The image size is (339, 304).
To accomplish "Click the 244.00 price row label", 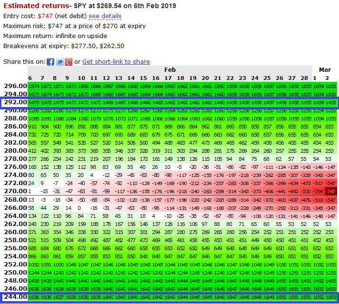I will coord(15,297).
